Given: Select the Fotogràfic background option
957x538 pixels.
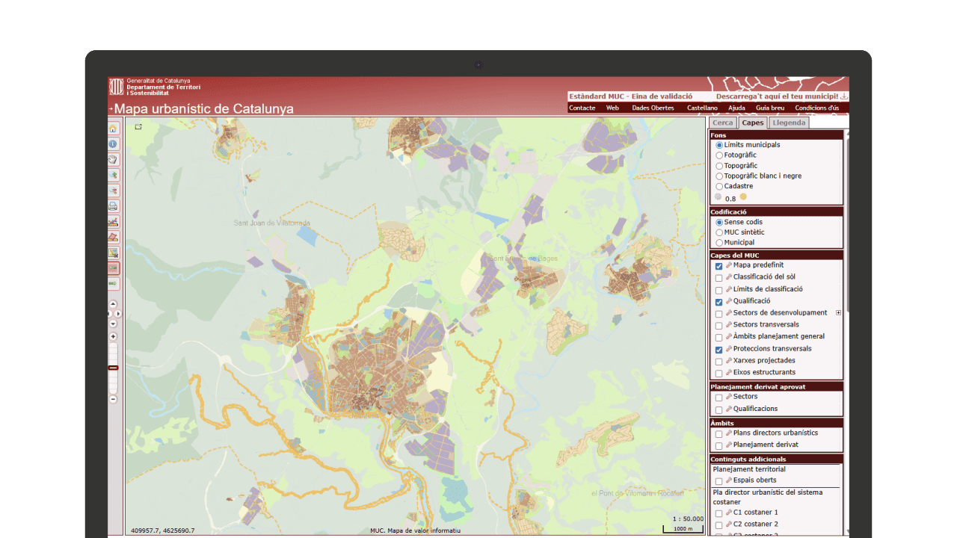Looking at the screenshot, I should click(x=719, y=155).
